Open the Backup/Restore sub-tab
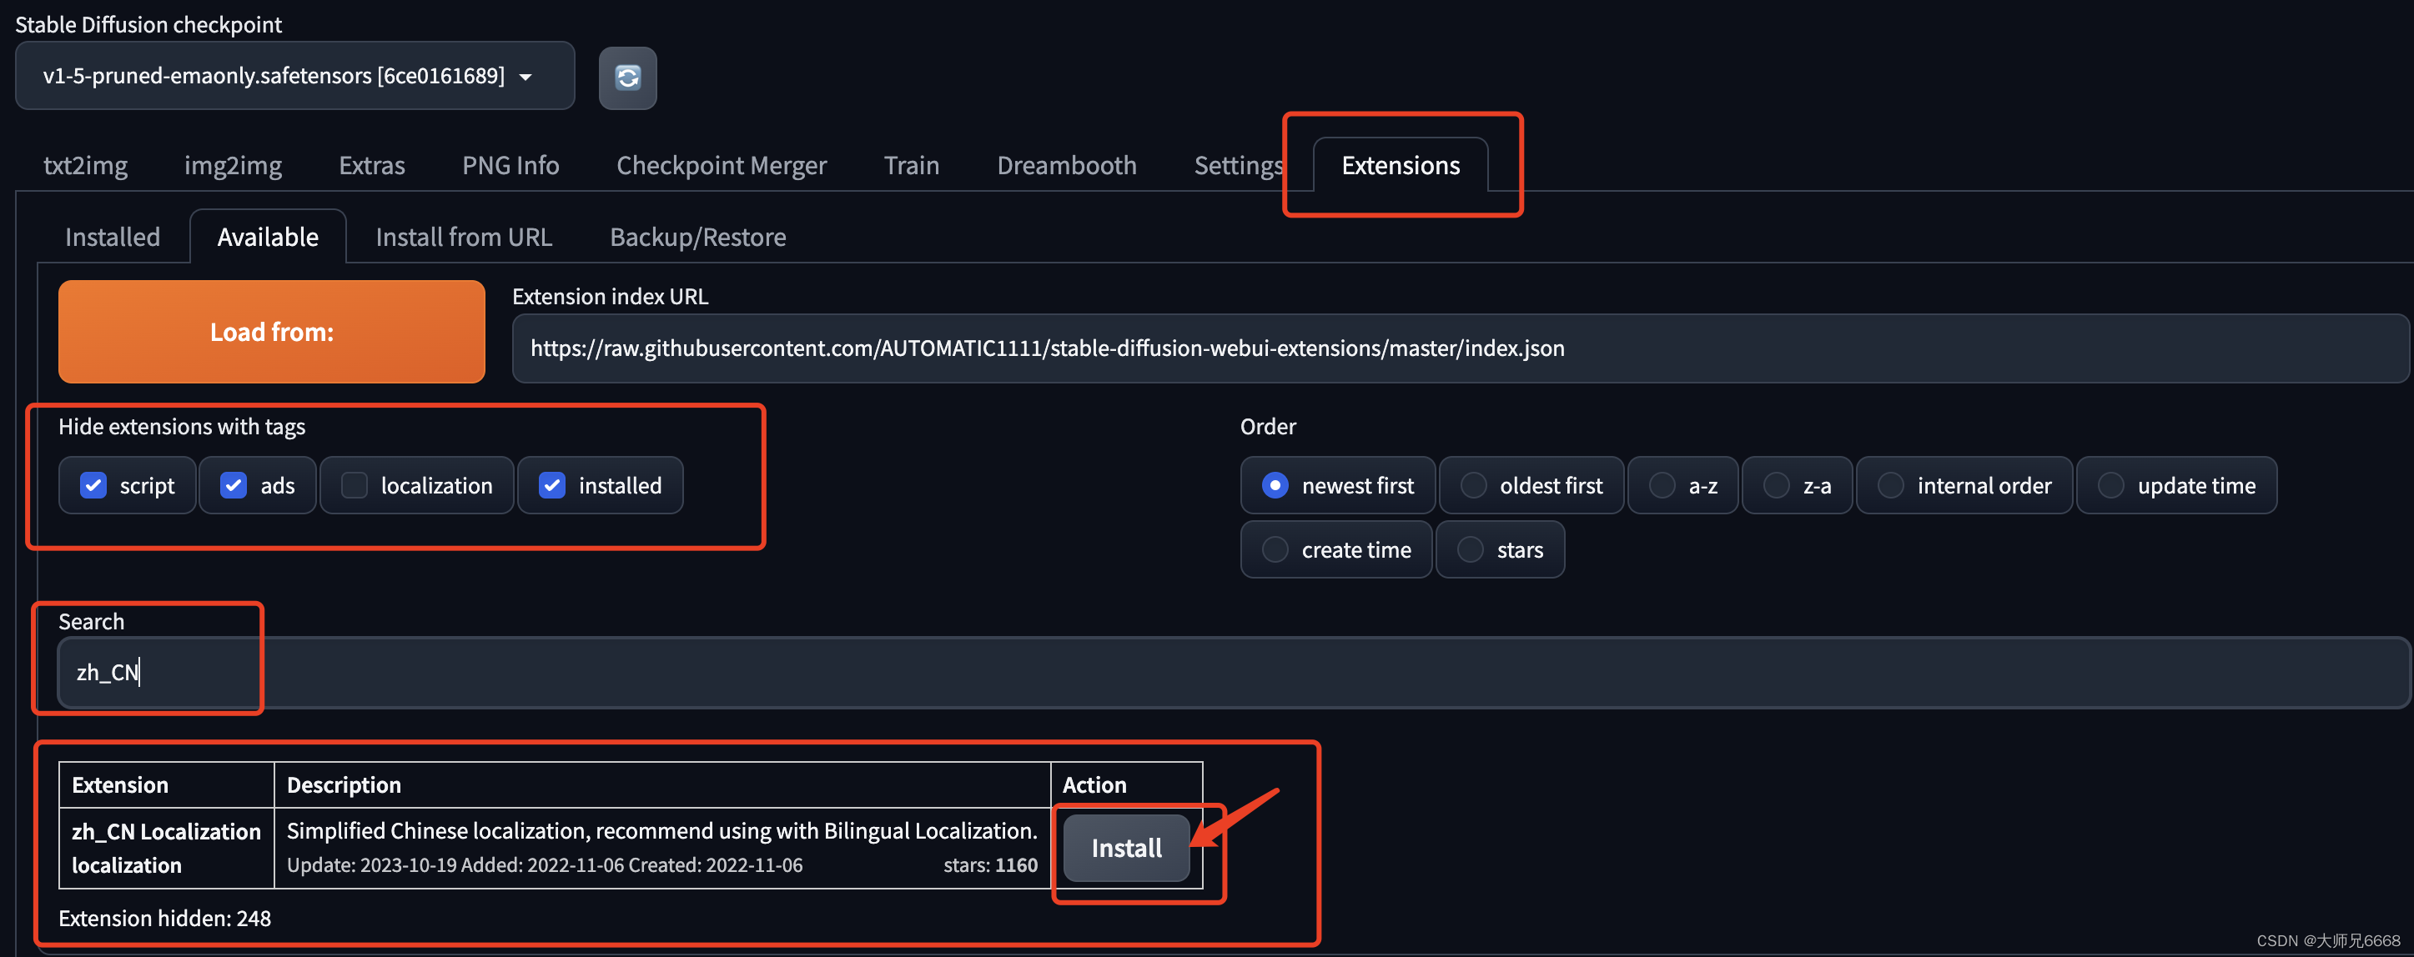2414x957 pixels. tap(697, 237)
